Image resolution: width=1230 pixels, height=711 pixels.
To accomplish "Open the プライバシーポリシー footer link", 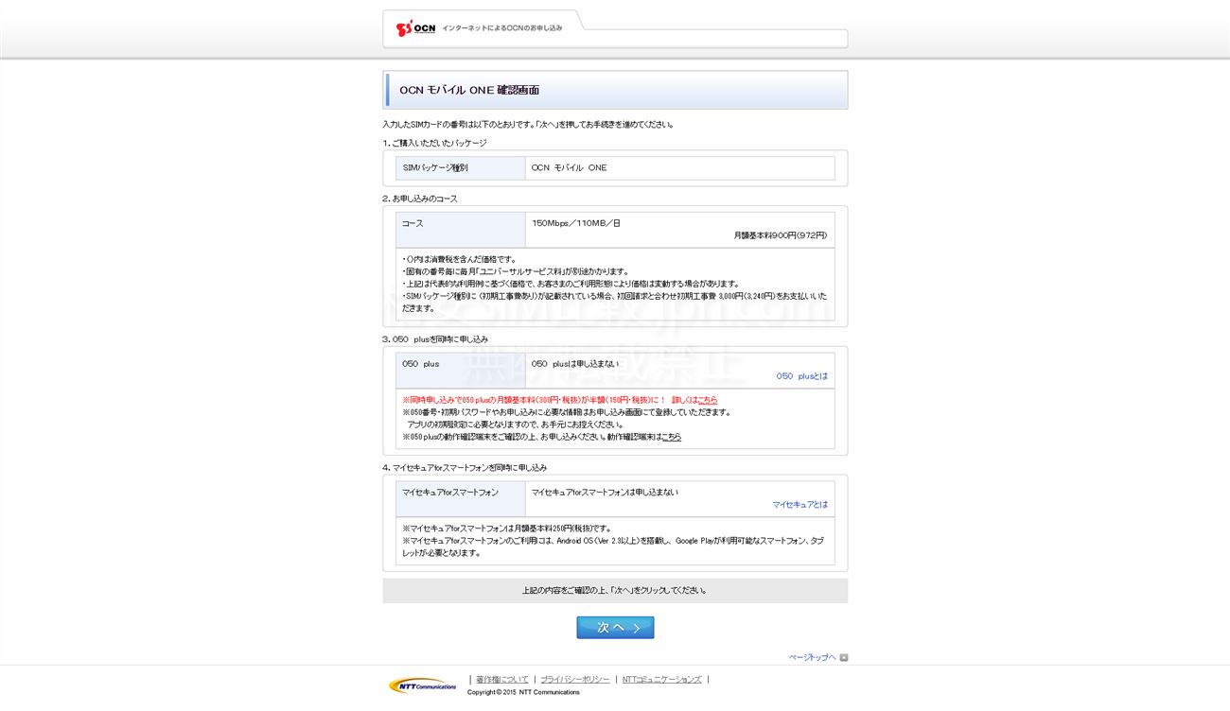I will [x=575, y=680].
